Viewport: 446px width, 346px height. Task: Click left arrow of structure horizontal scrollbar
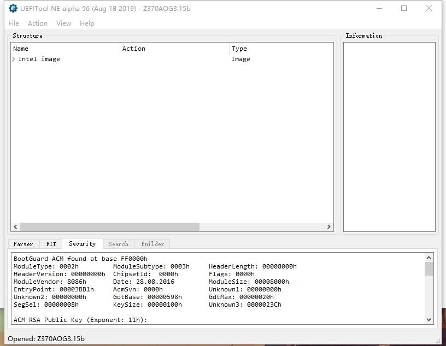15,226
